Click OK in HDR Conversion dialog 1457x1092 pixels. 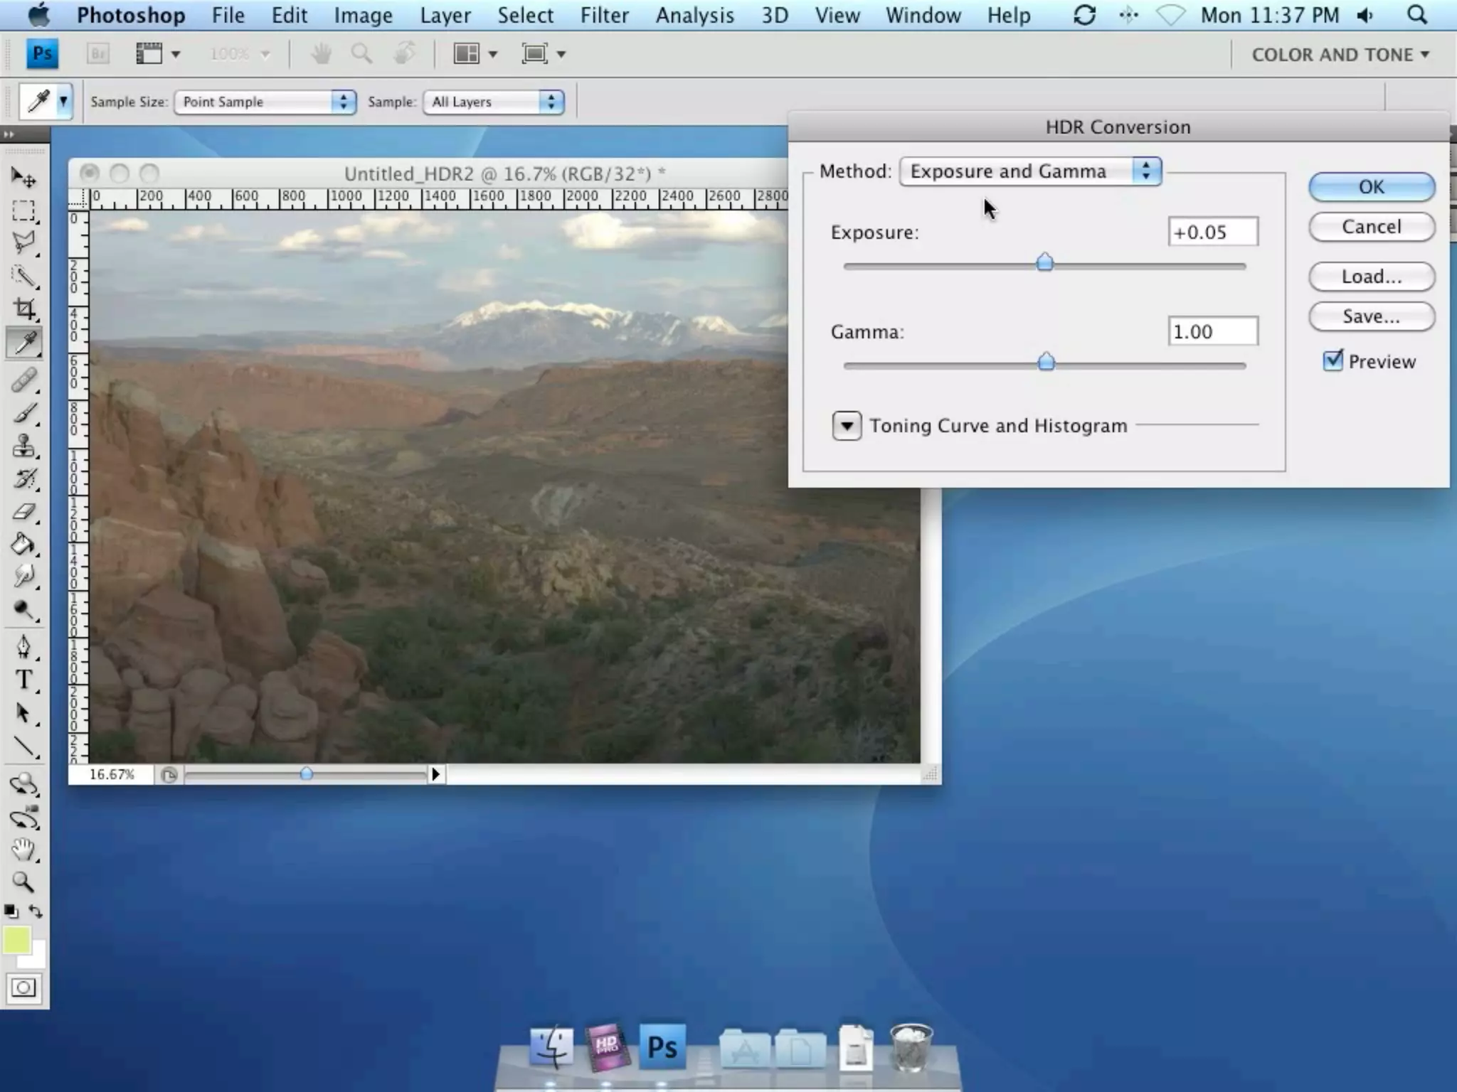pos(1371,187)
